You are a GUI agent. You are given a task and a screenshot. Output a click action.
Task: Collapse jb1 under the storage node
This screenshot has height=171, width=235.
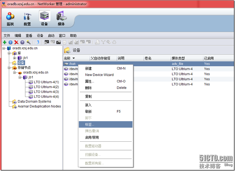tap(20, 77)
